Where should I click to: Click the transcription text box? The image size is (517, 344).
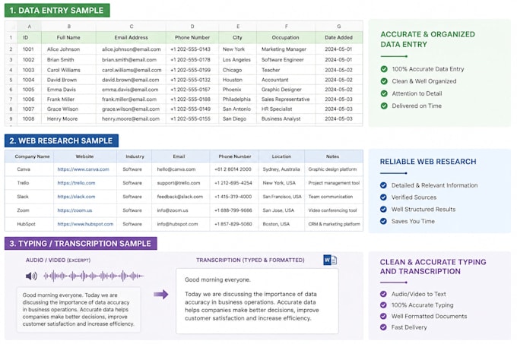[257, 301]
